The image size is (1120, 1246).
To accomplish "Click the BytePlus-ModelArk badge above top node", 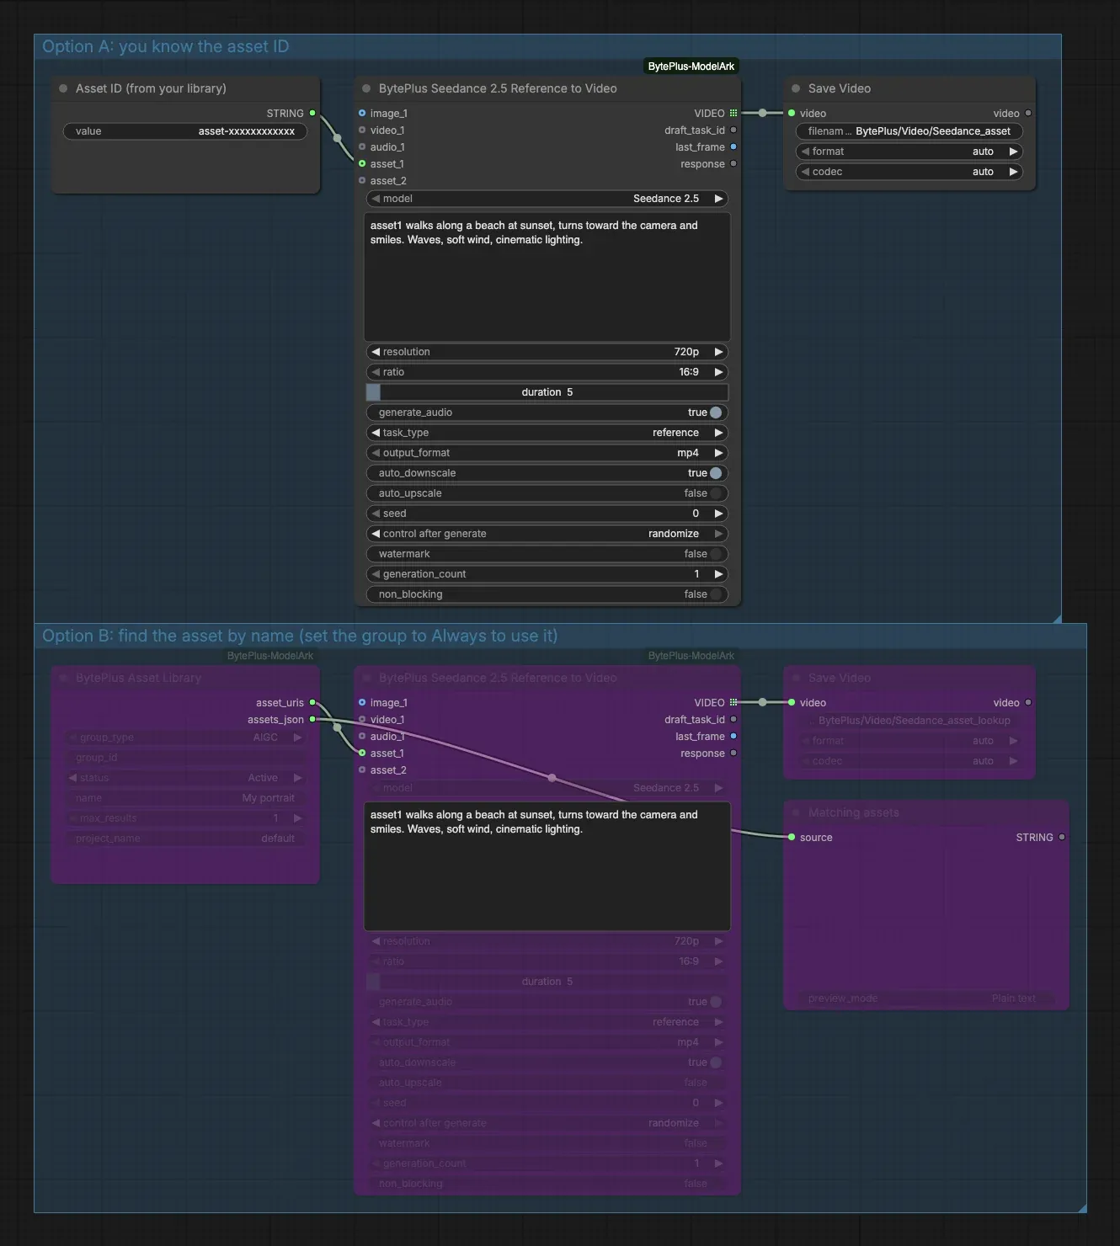I will 691,67.
